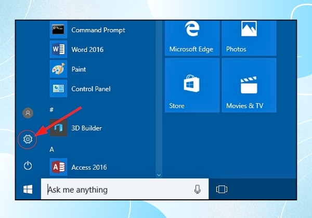This screenshot has width=312, height=218.
Task: Activate Cortana microphone icon
Action: point(197,189)
